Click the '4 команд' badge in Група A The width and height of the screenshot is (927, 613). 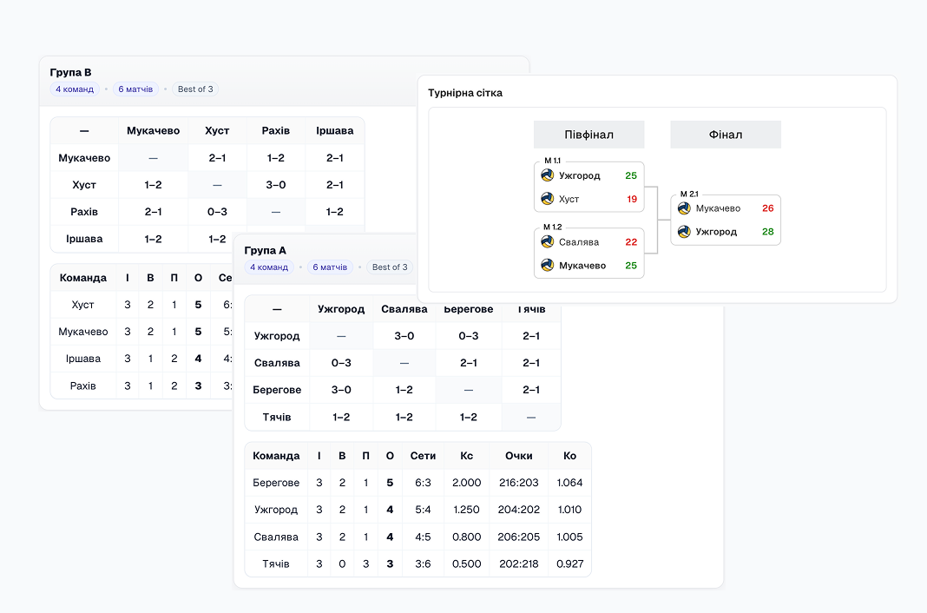tap(269, 267)
